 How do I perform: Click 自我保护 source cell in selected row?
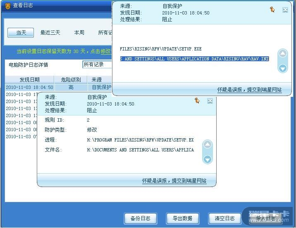pos(102,87)
